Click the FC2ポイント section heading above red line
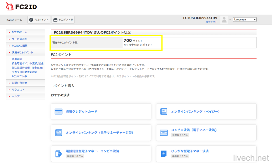 pos(61,55)
